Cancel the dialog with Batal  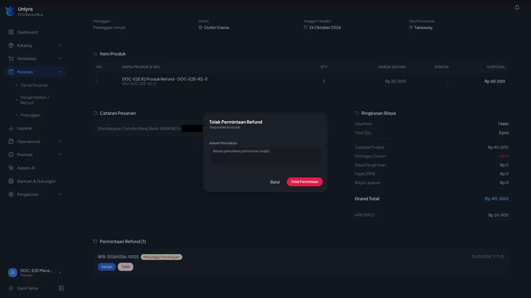click(x=275, y=182)
